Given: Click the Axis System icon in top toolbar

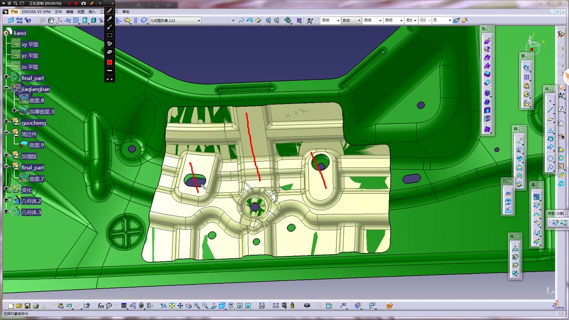Looking at the screenshot, I should (59, 20).
